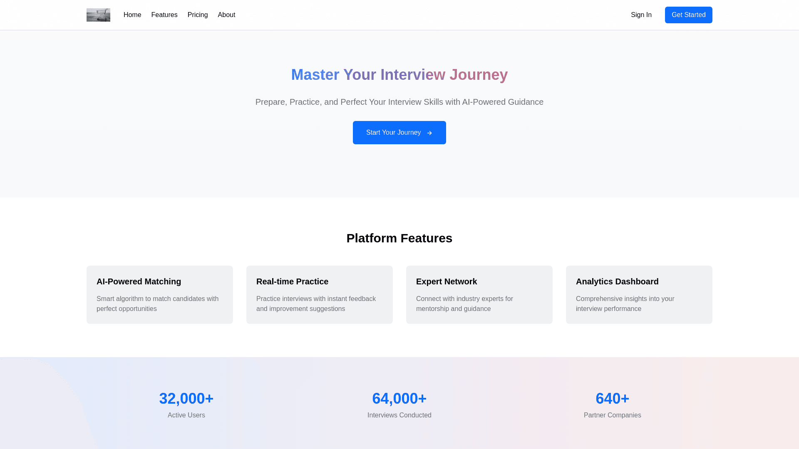
Task: Click the Platform Features heading
Action: pyautogui.click(x=399, y=238)
